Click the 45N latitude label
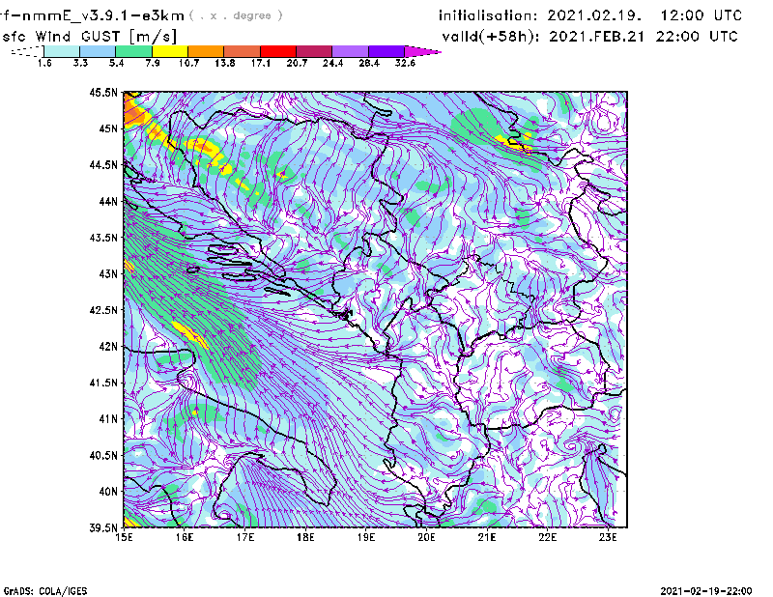 click(x=108, y=128)
